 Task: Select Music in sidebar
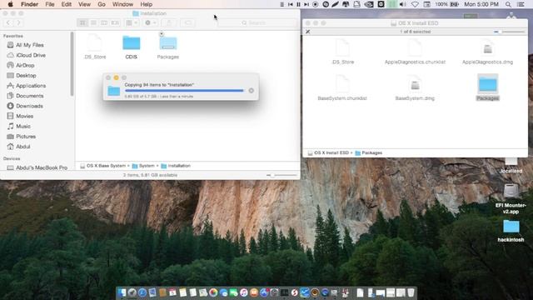click(23, 126)
